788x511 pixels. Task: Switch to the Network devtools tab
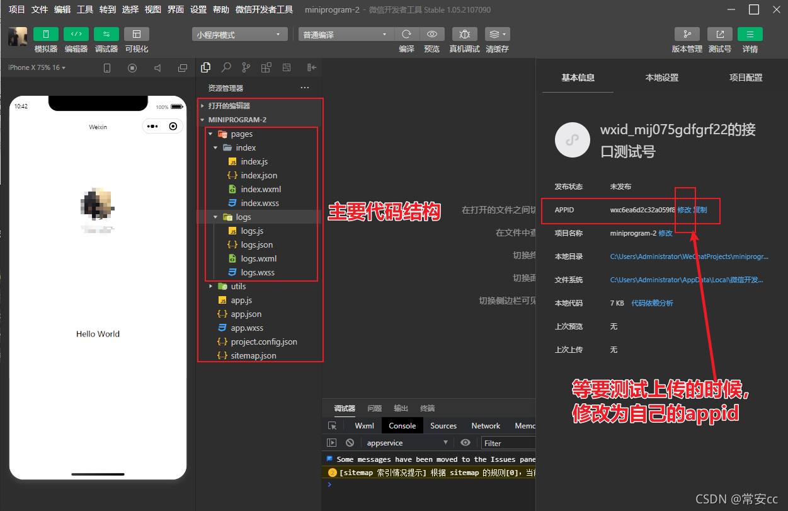(x=486, y=425)
